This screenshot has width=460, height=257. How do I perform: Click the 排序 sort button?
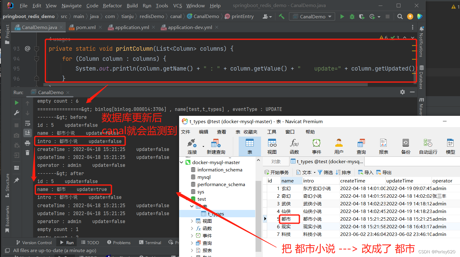(343, 172)
